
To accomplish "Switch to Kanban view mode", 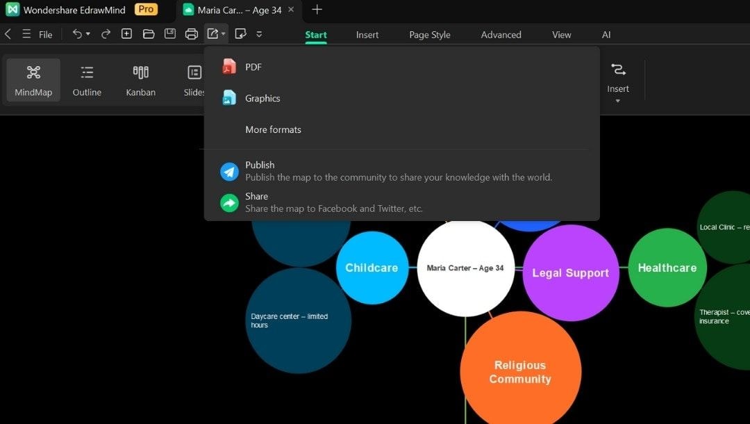I will coord(140,80).
